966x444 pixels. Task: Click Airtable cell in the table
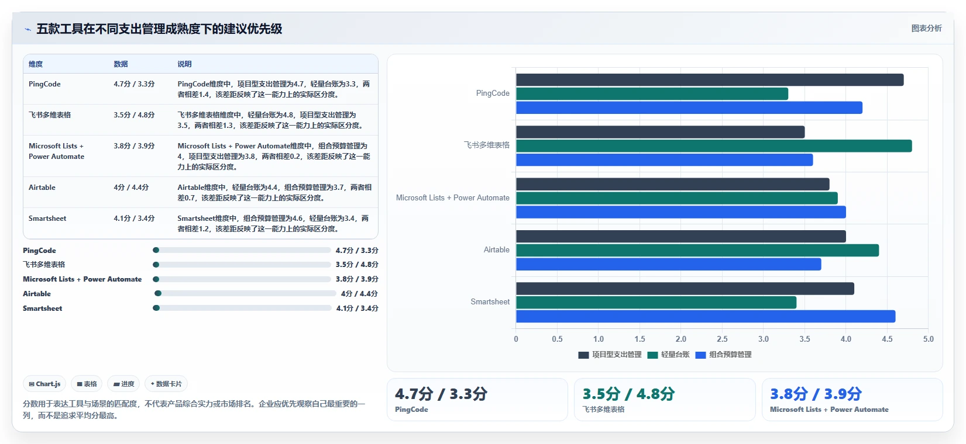[x=42, y=188]
